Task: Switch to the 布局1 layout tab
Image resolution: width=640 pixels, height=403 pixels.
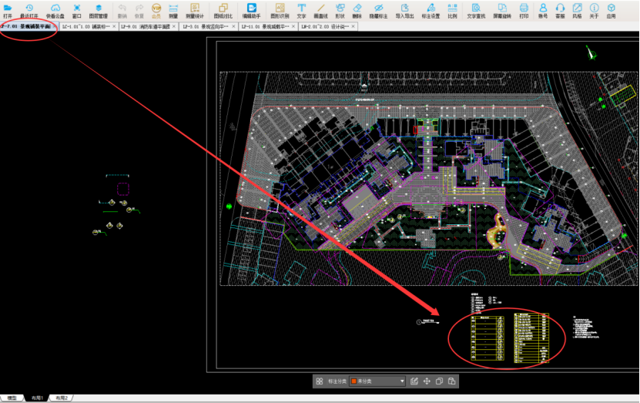Action: click(x=36, y=398)
